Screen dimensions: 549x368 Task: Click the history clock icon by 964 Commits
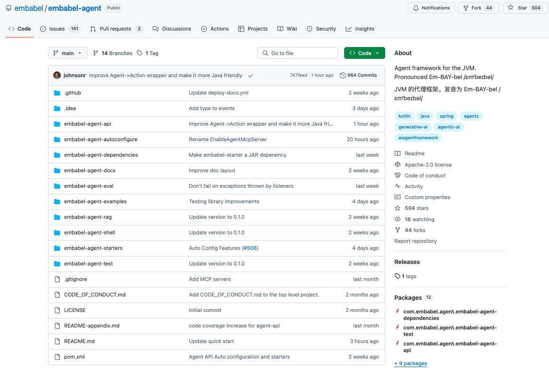pos(343,75)
